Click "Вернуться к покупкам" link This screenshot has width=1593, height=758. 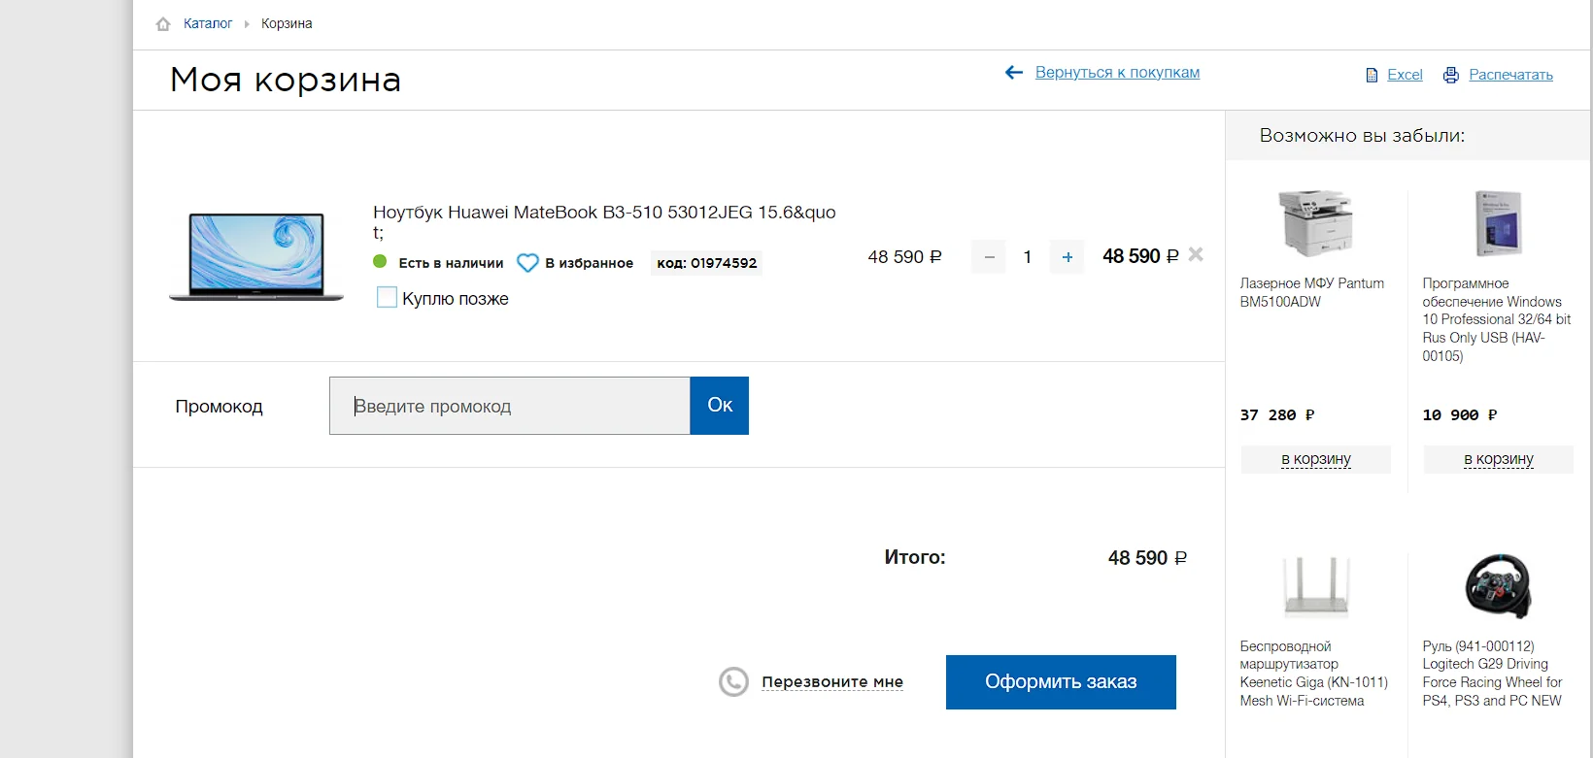pyautogui.click(x=1117, y=73)
